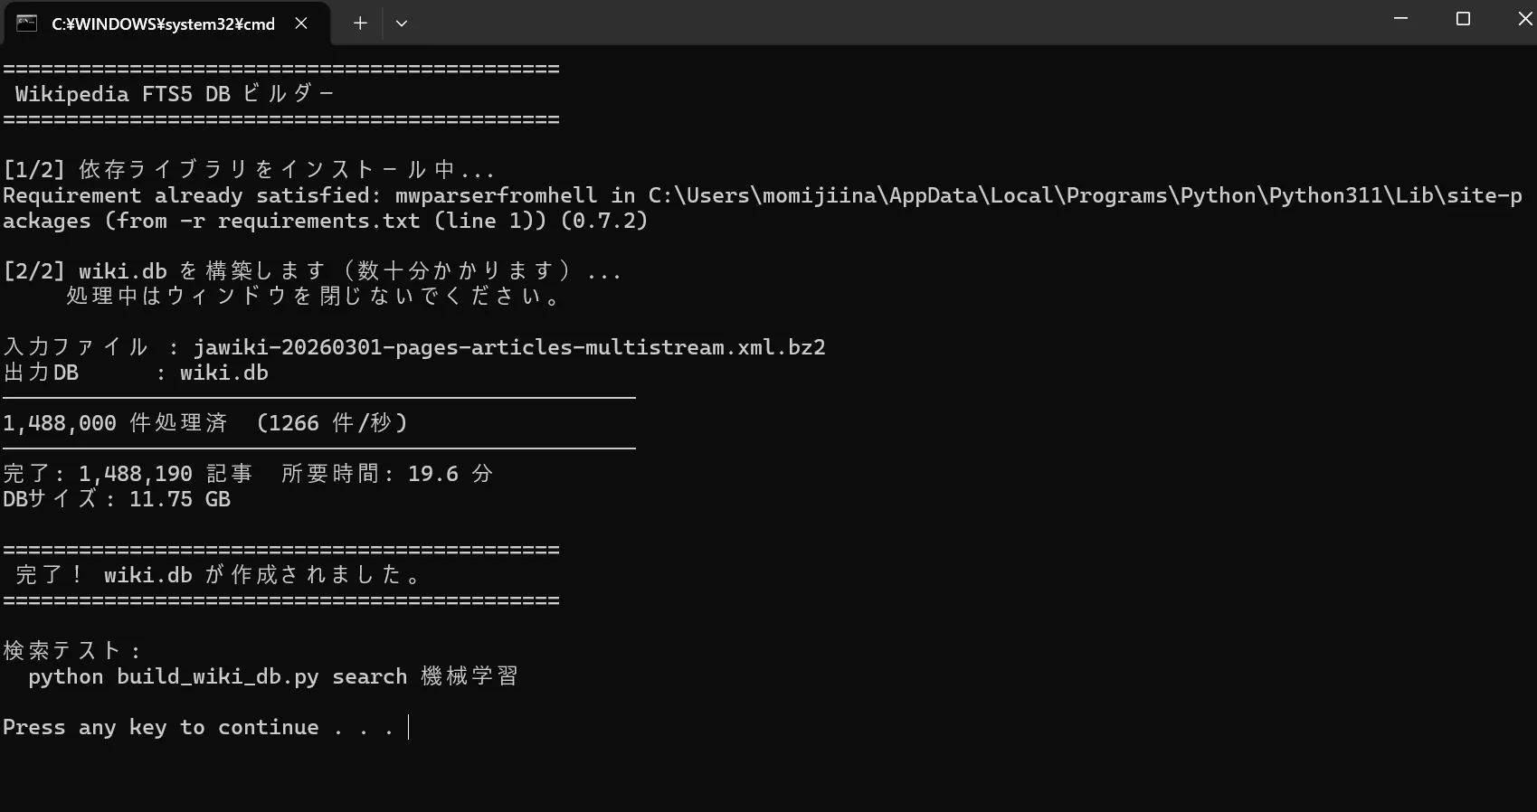Image resolution: width=1537 pixels, height=812 pixels.
Task: Open a new terminal tab with plus button
Action: (x=360, y=24)
